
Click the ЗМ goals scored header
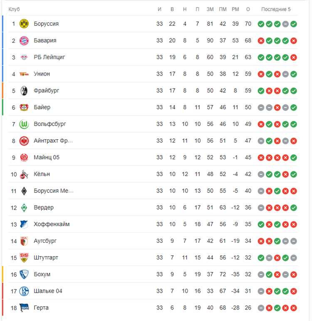pyautogui.click(x=210, y=9)
